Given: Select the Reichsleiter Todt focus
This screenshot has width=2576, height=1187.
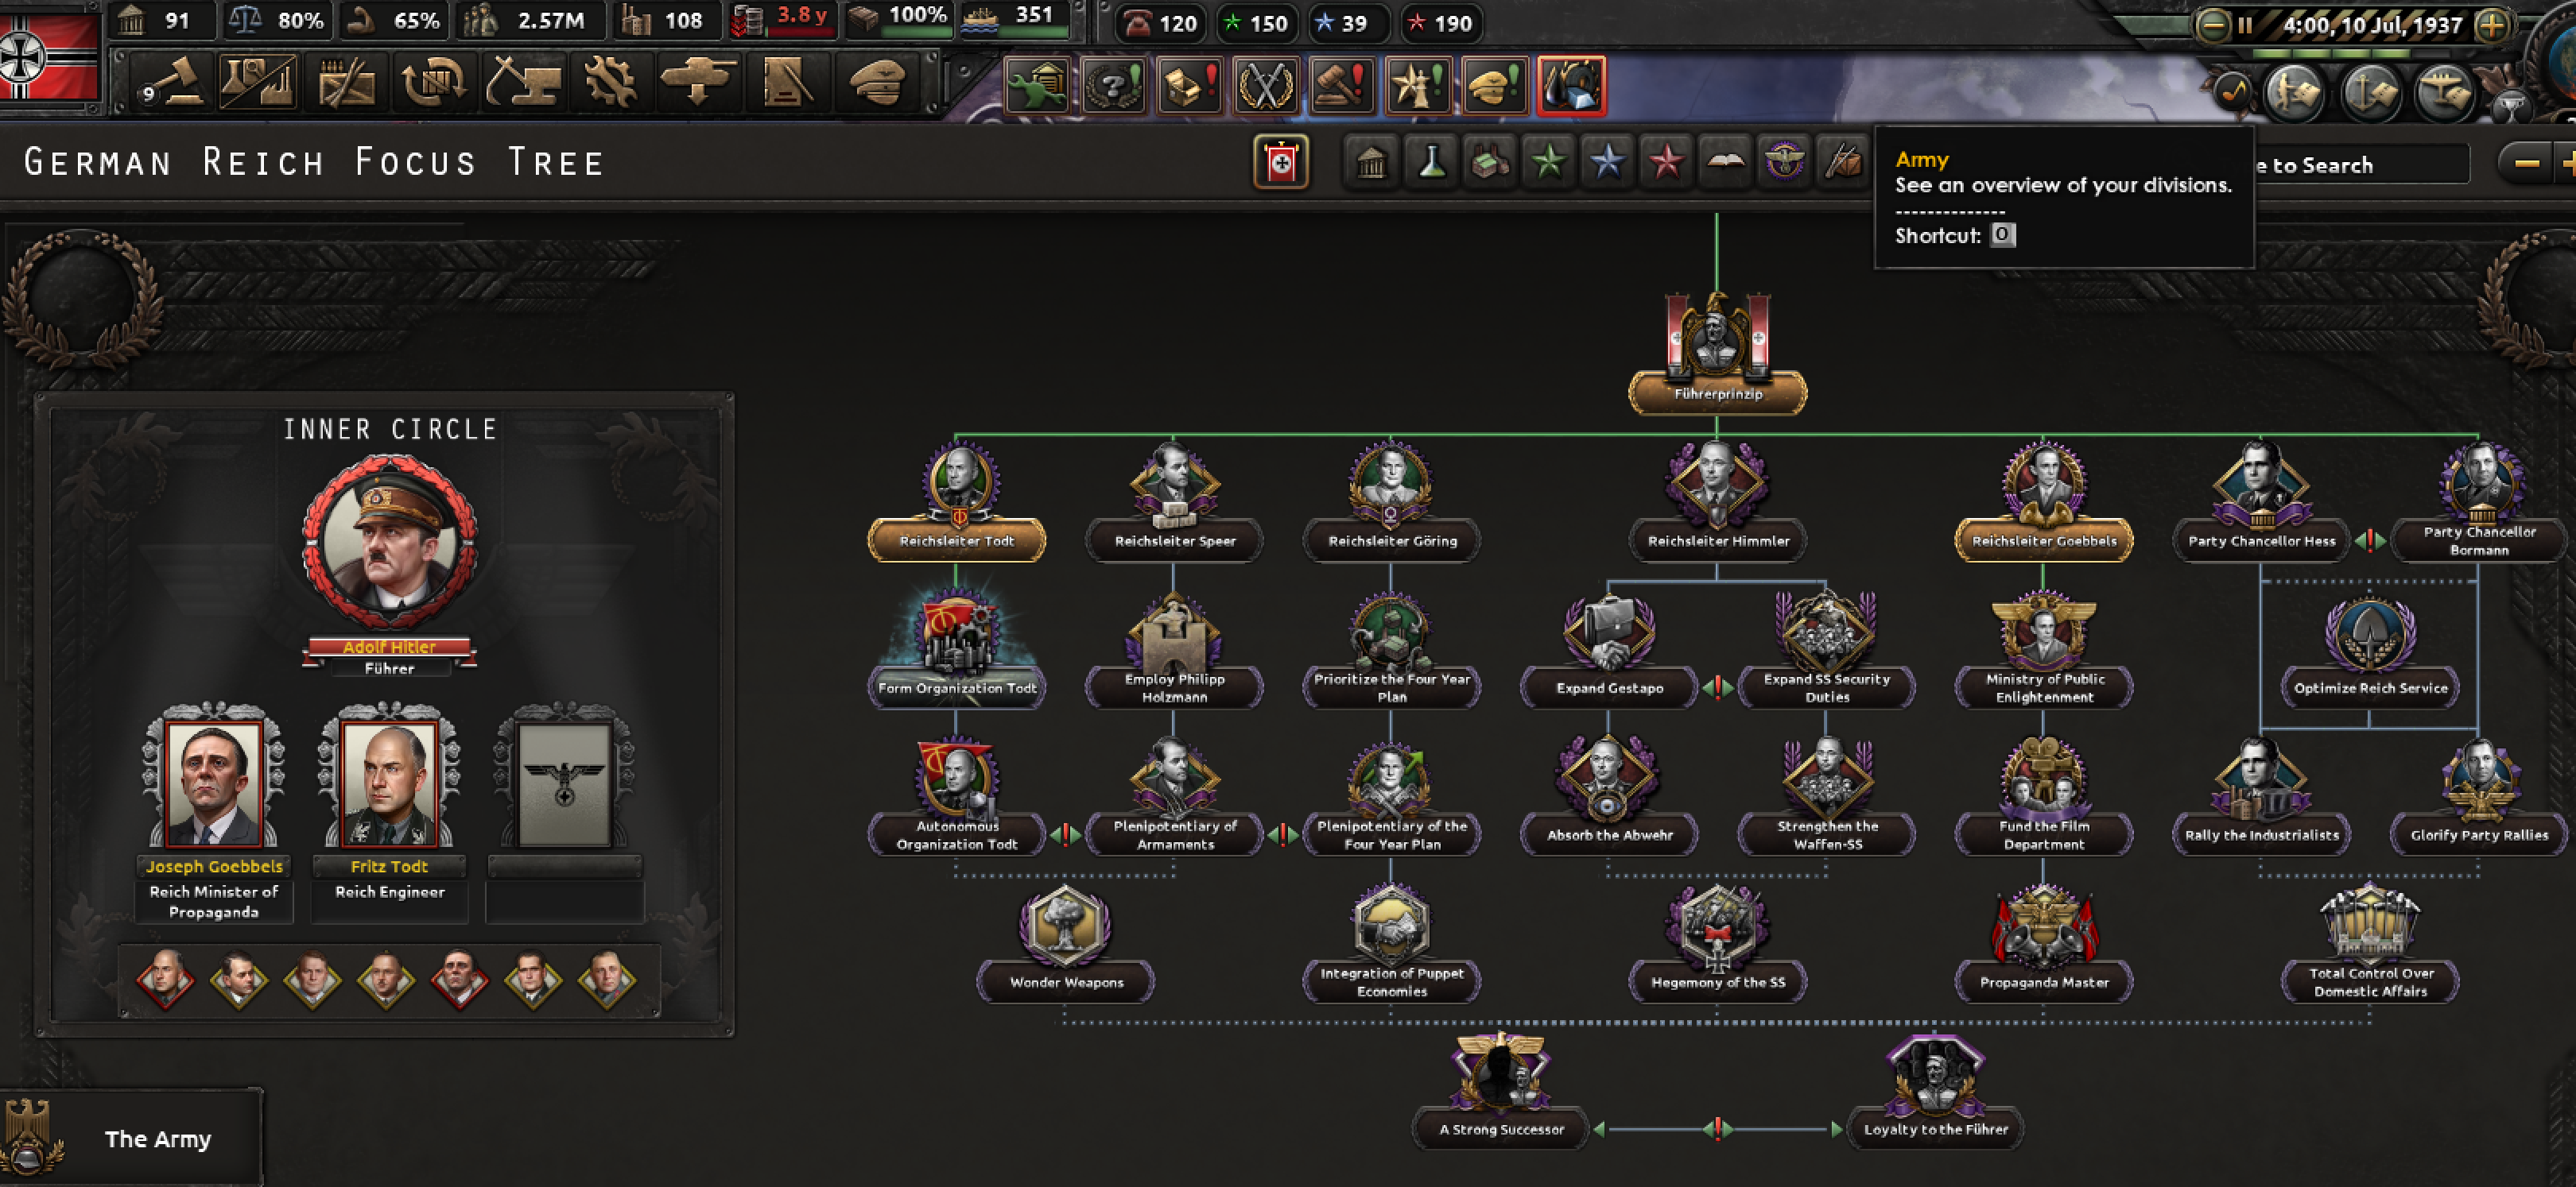Looking at the screenshot, I should pos(957,503).
